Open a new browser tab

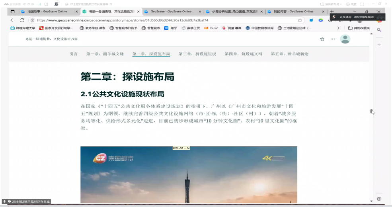pos(332,12)
